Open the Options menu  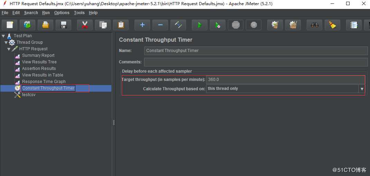tap(62, 13)
